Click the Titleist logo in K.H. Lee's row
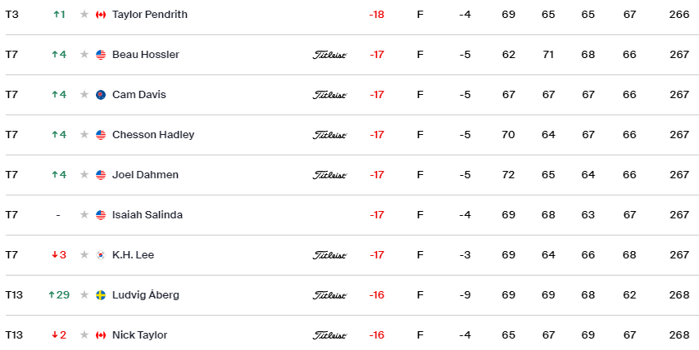This screenshot has height=350, width=699. (329, 255)
